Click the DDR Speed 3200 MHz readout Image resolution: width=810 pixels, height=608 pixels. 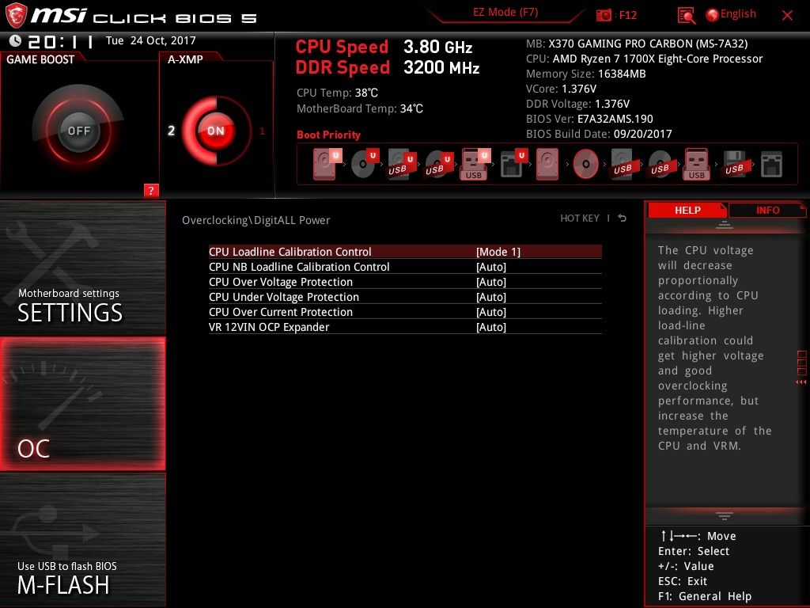pyautogui.click(x=388, y=67)
